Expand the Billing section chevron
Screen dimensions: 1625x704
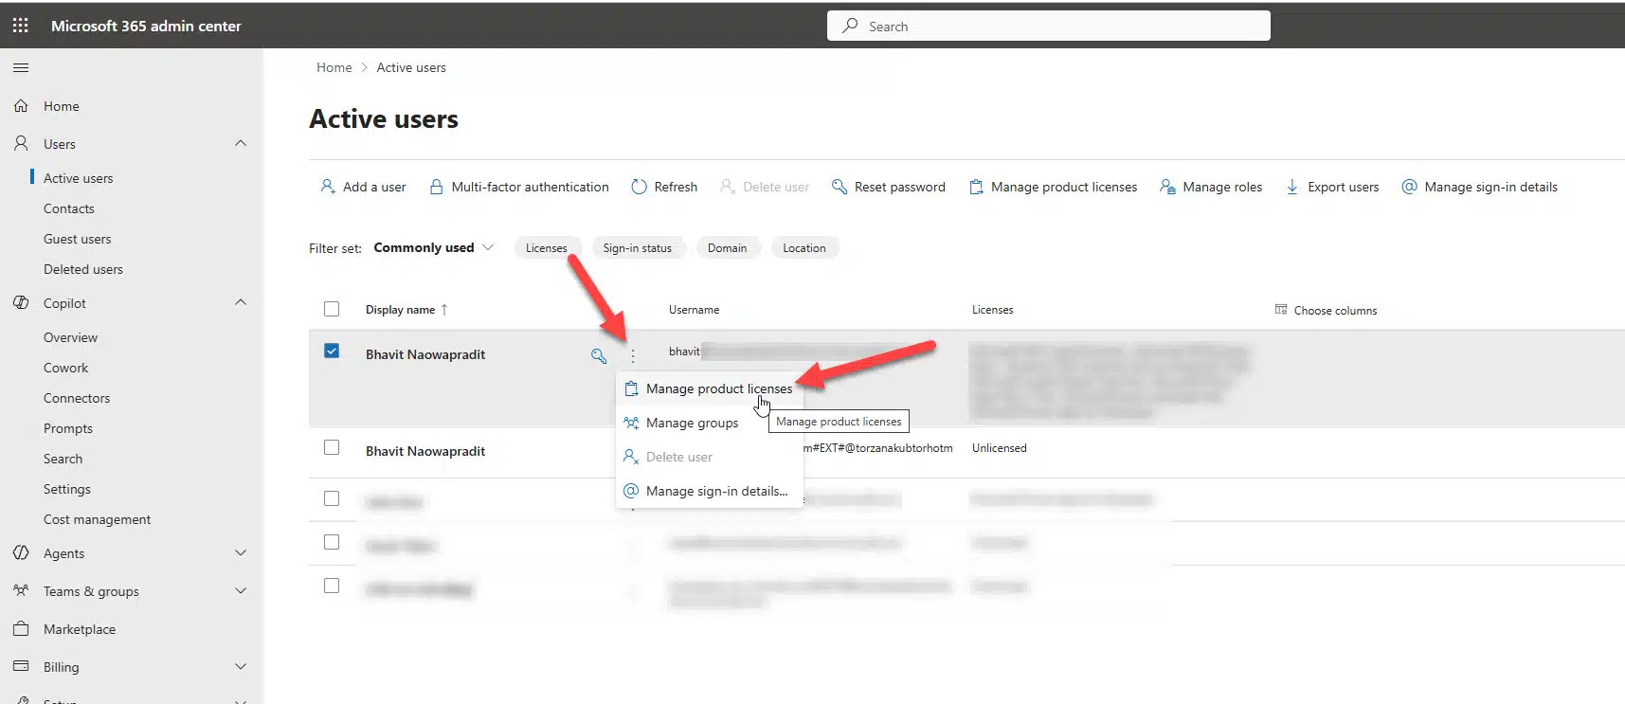pyautogui.click(x=241, y=666)
